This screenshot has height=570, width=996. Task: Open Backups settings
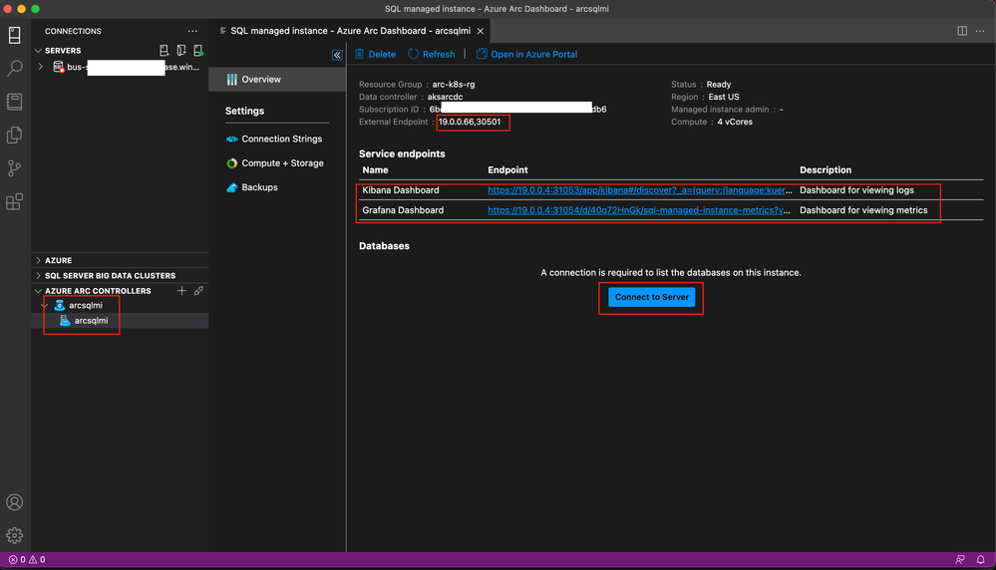click(x=252, y=187)
